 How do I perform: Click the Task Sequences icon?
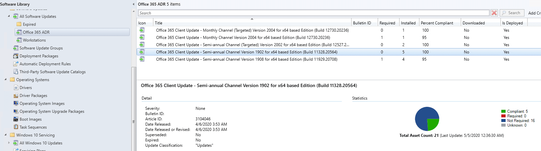coord(16,127)
